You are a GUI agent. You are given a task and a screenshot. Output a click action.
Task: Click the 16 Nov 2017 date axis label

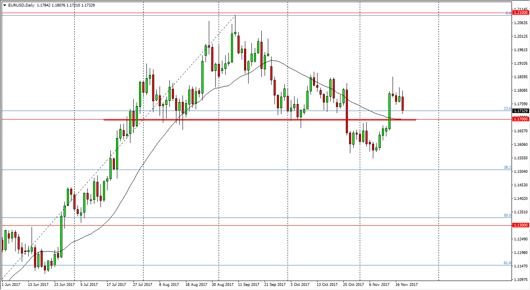(406, 283)
